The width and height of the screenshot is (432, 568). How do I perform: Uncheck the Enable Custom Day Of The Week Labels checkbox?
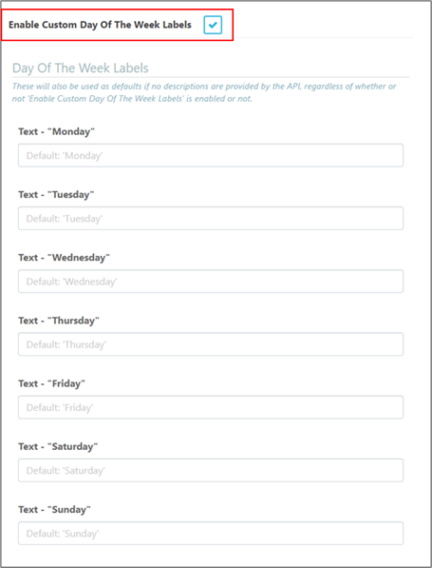coord(213,25)
